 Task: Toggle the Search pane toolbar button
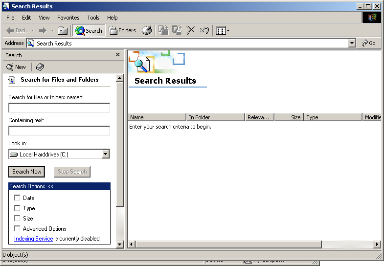(89, 30)
